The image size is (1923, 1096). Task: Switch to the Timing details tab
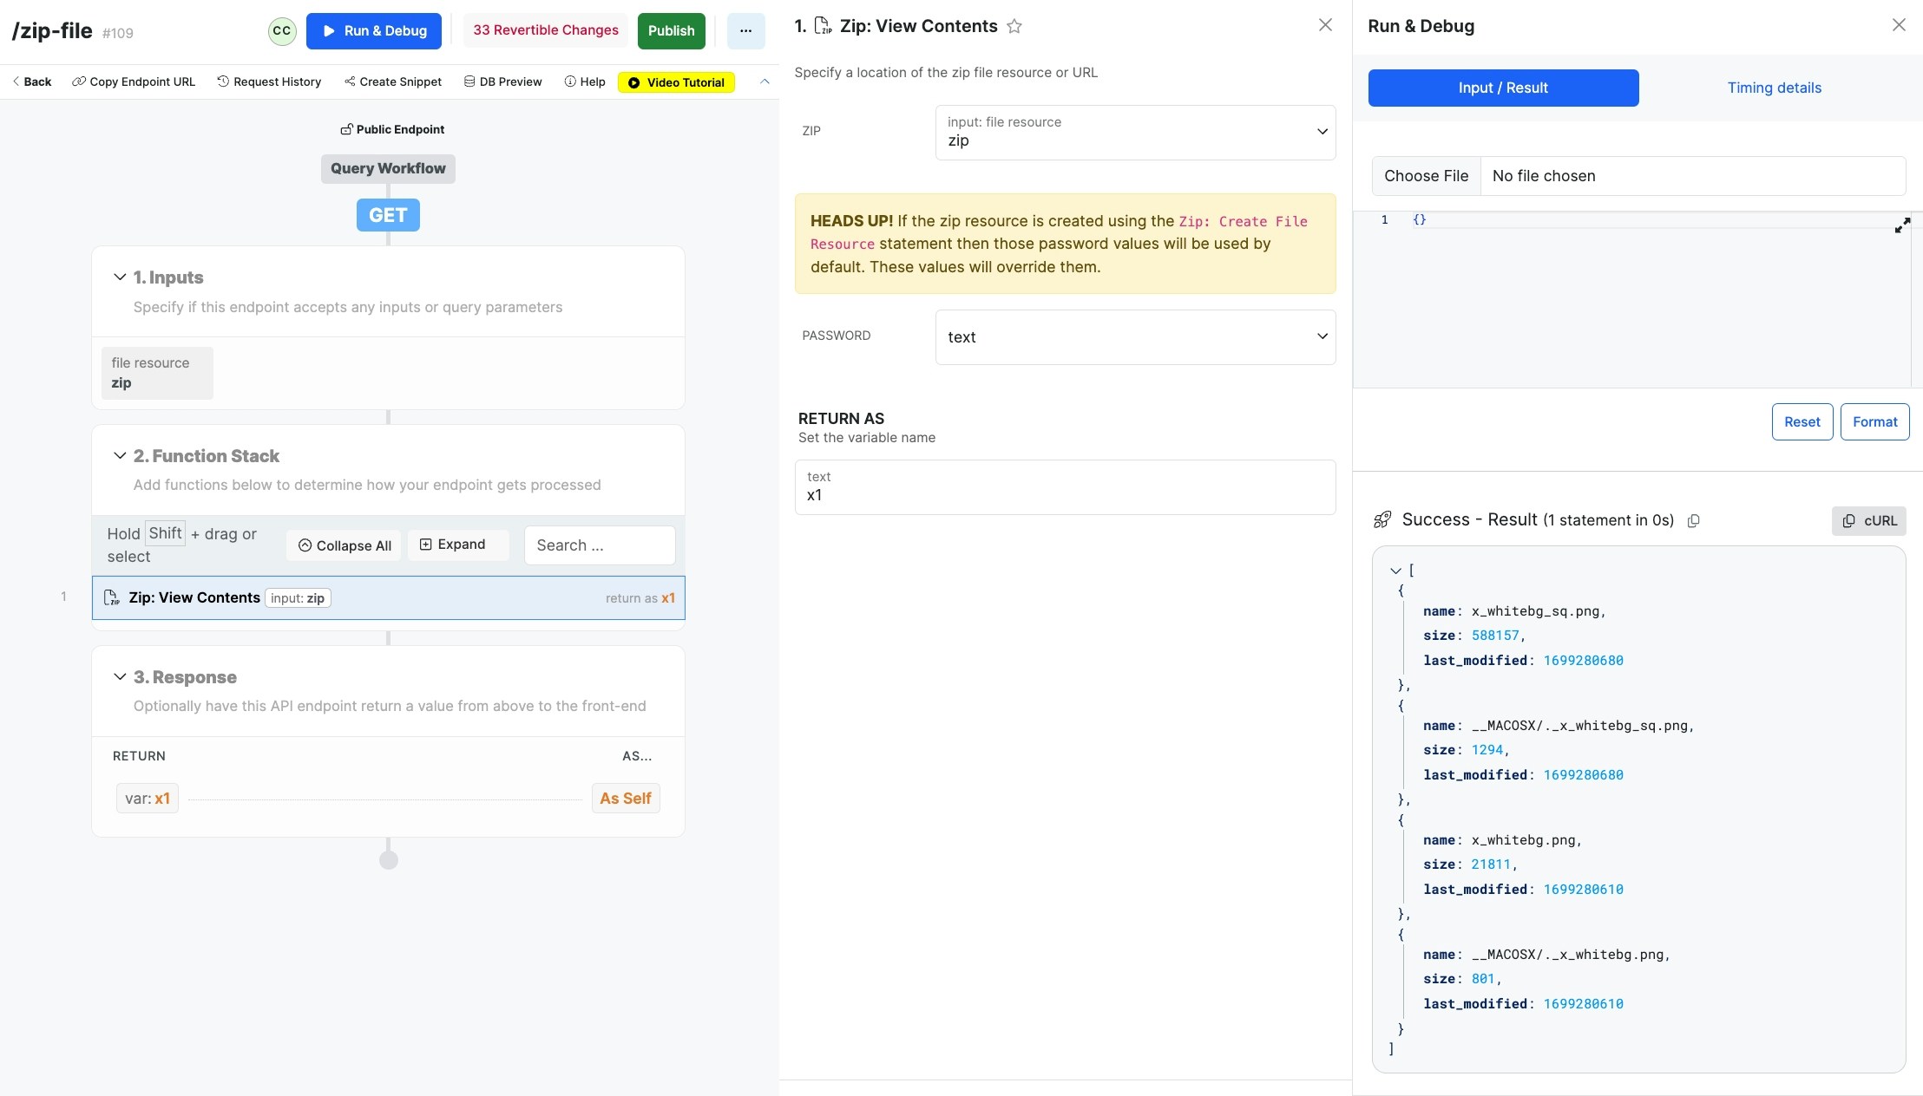coord(1774,88)
